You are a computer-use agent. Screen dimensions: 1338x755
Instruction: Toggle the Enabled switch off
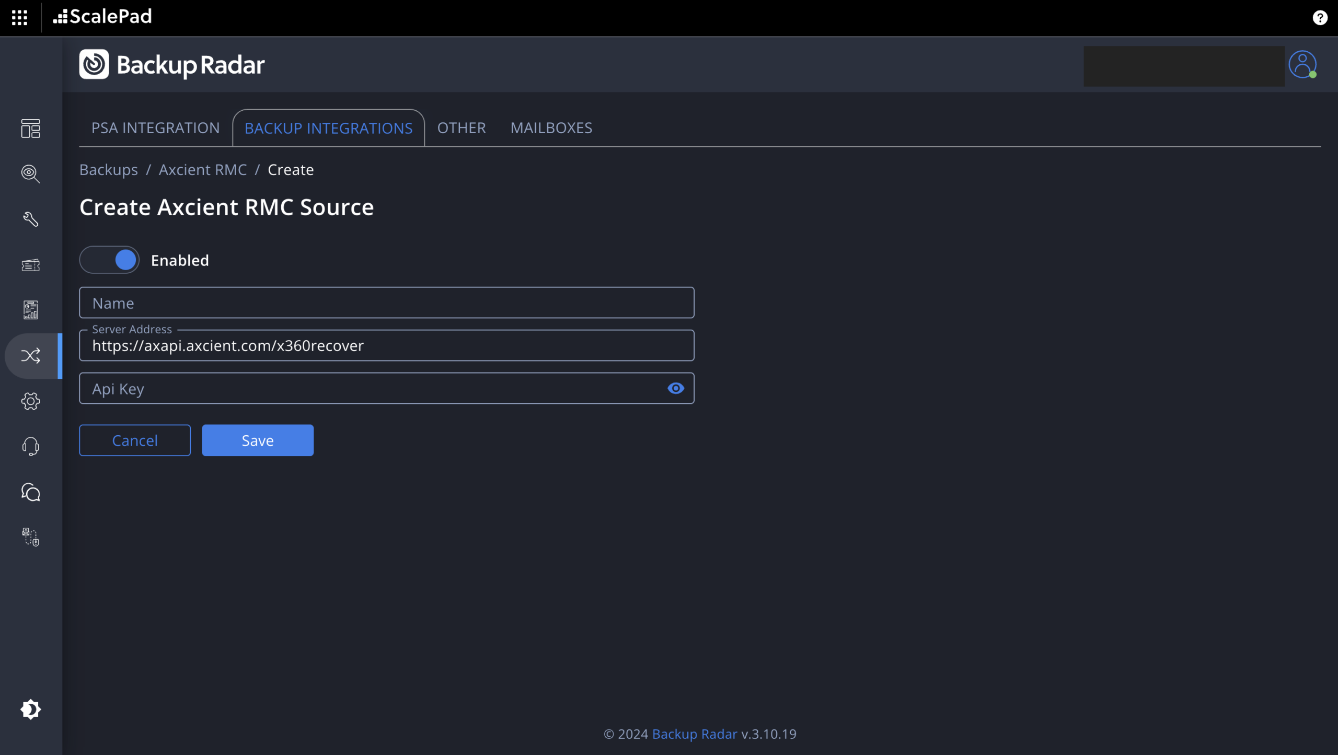109,260
